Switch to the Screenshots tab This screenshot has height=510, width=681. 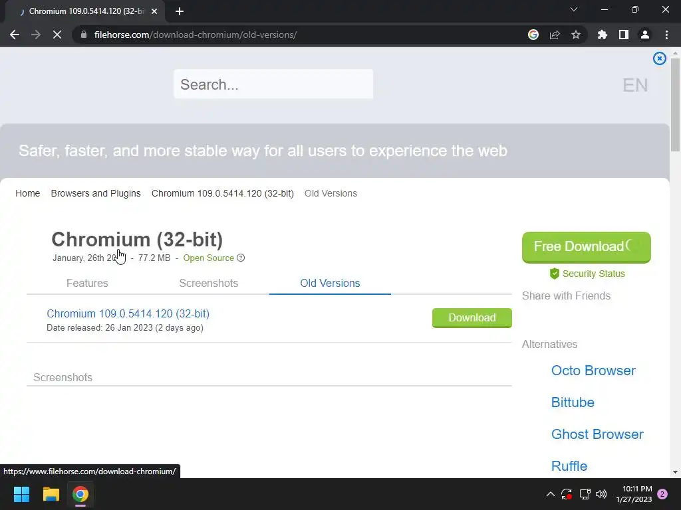(x=208, y=283)
